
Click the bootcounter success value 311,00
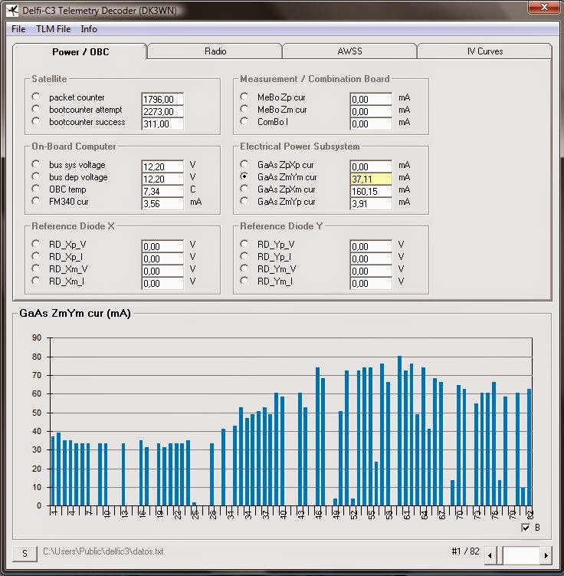[x=162, y=123]
